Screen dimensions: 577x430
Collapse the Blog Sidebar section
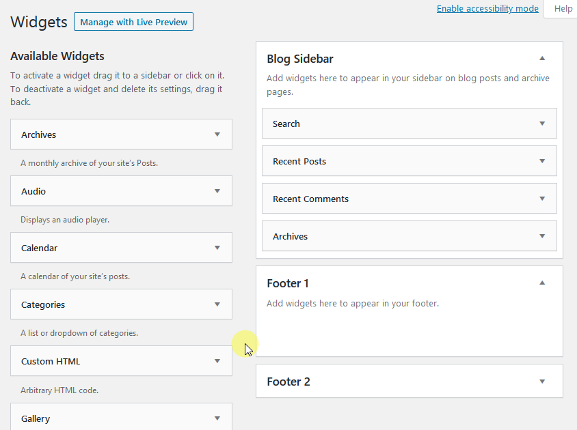pyautogui.click(x=542, y=59)
